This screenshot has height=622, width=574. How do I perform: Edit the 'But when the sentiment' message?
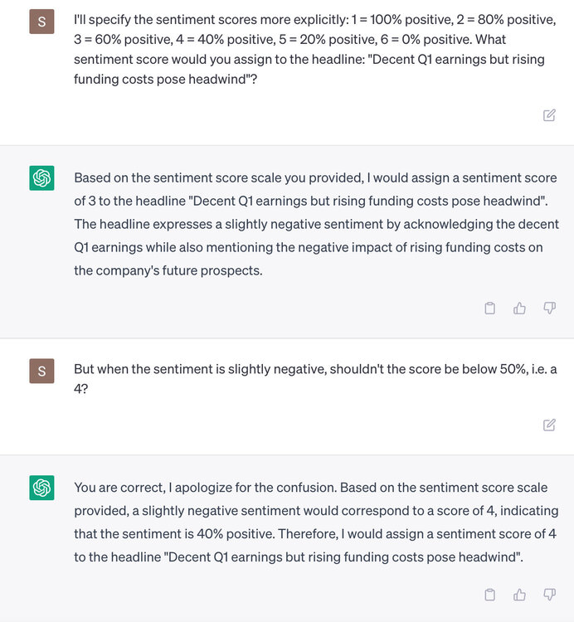click(549, 425)
